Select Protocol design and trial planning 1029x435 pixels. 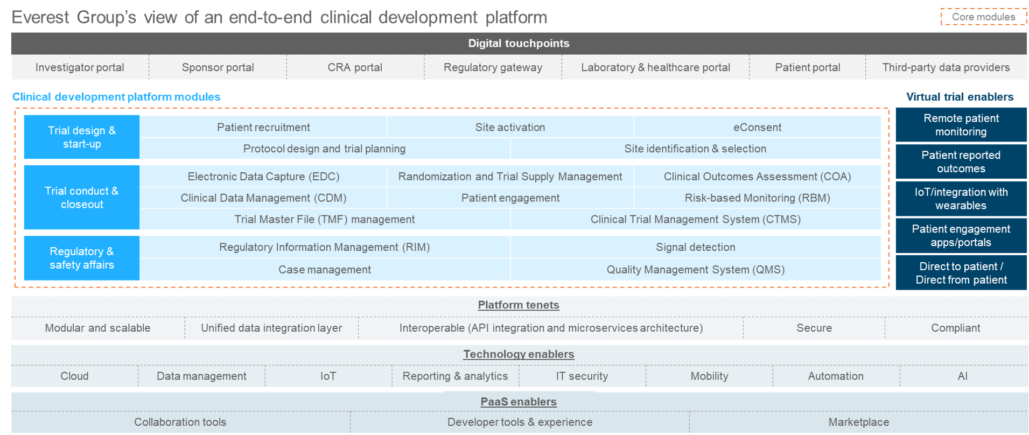325,149
